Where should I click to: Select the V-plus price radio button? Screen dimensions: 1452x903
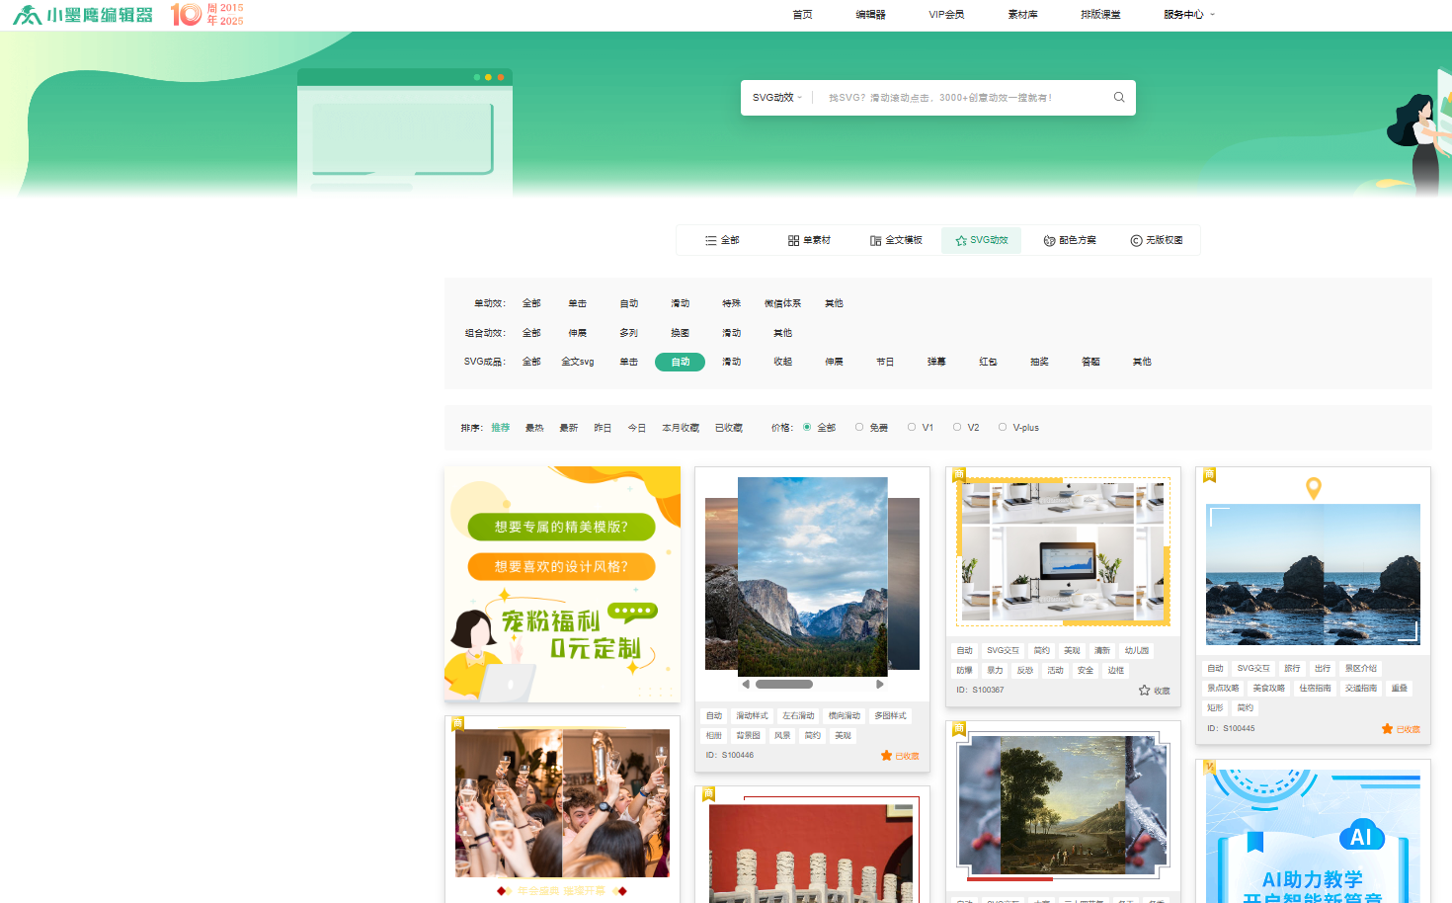[x=1003, y=428]
